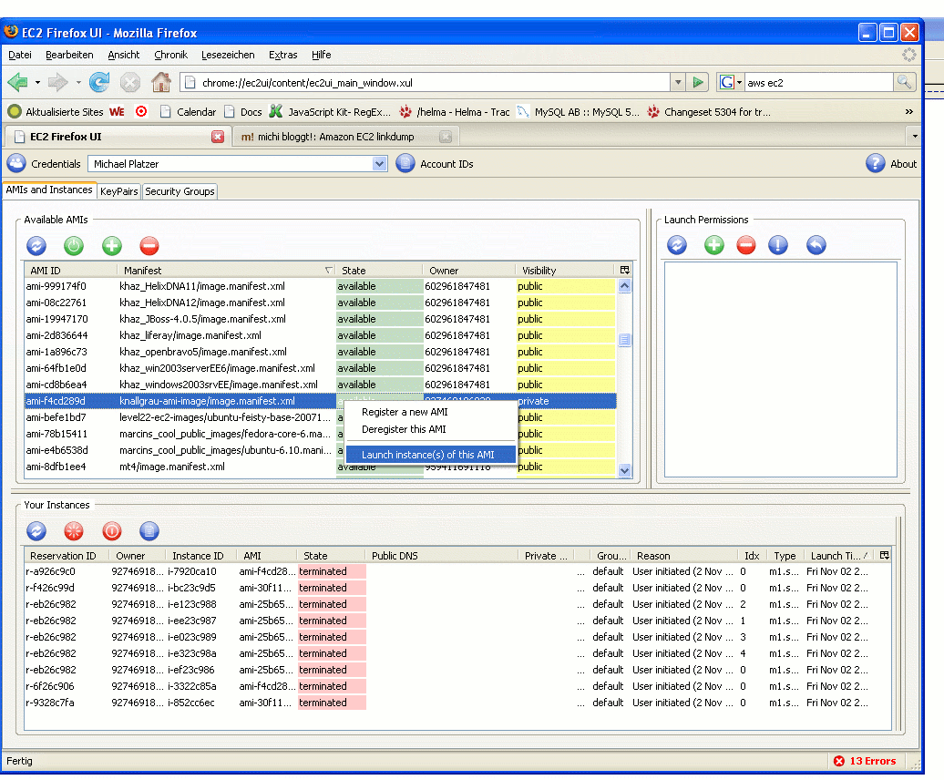Refresh the Available AMIs list
The height and width of the screenshot is (780, 944).
tap(36, 245)
